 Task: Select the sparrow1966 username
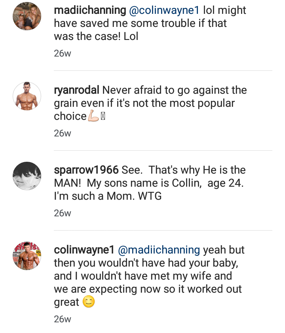(86, 170)
